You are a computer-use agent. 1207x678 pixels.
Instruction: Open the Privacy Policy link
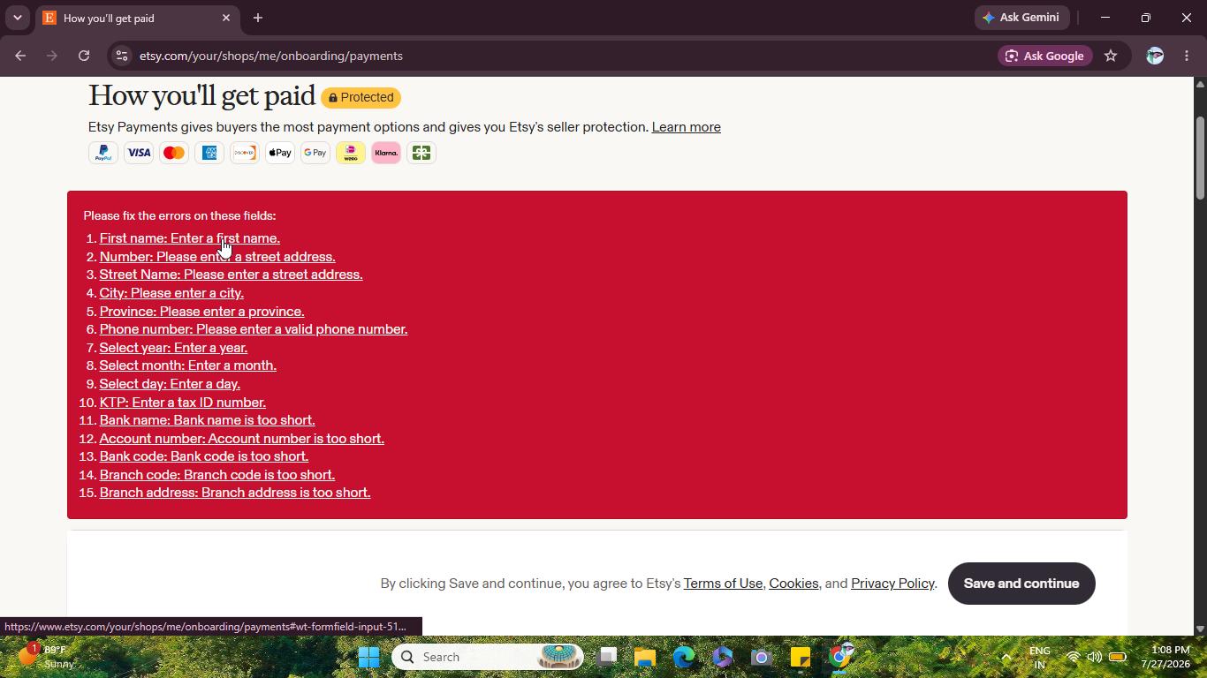coord(892,584)
